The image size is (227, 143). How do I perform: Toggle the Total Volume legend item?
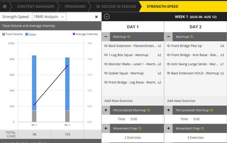(12, 34)
